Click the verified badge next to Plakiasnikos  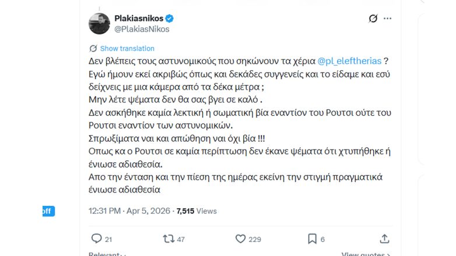170,18
